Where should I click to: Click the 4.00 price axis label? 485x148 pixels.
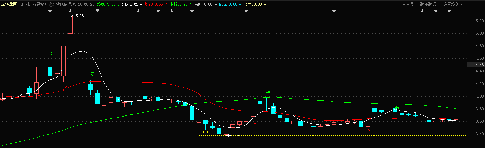click(x=480, y=96)
